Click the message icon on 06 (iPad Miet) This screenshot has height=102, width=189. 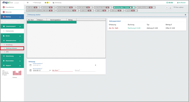131,7
